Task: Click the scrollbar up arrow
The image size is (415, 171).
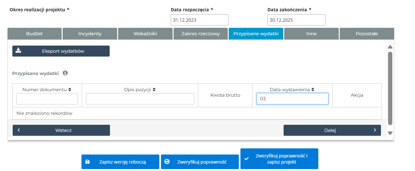Action: click(x=390, y=47)
